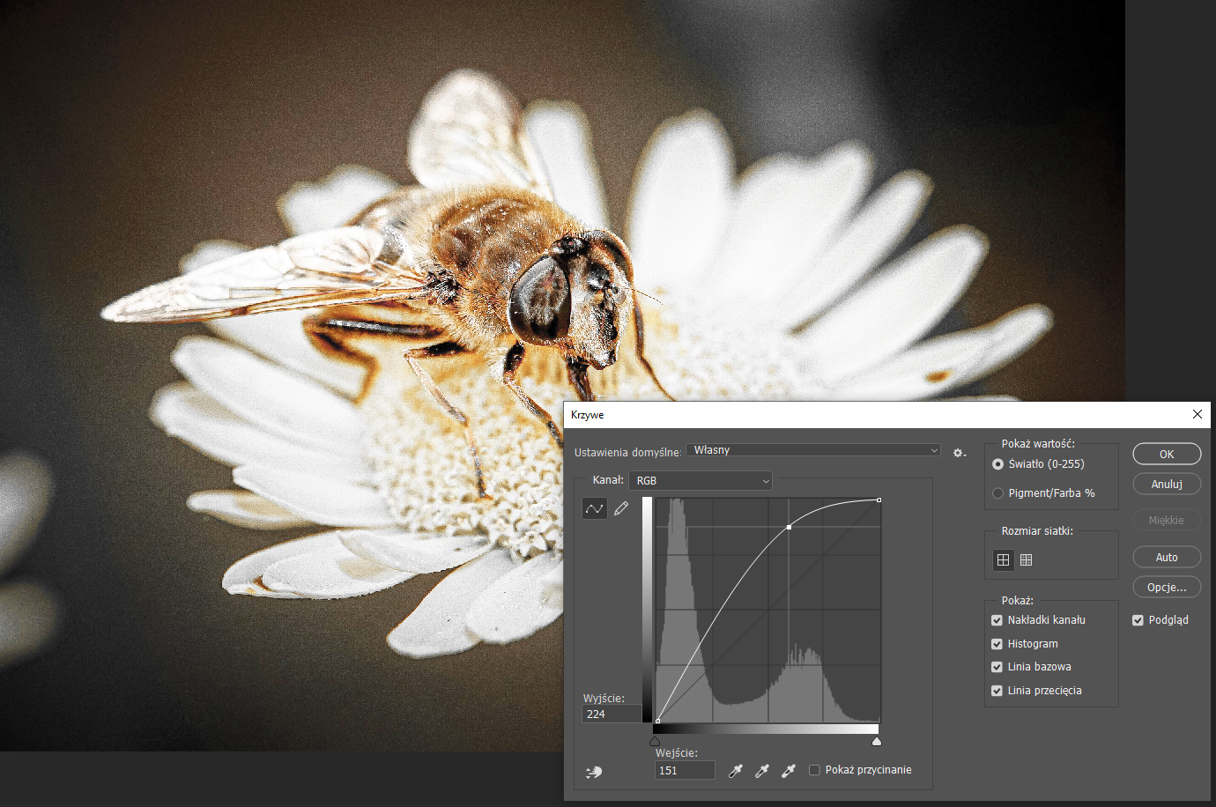Open the Ustawienia domyślne preset dropdown
Image resolution: width=1216 pixels, height=807 pixels.
[813, 450]
